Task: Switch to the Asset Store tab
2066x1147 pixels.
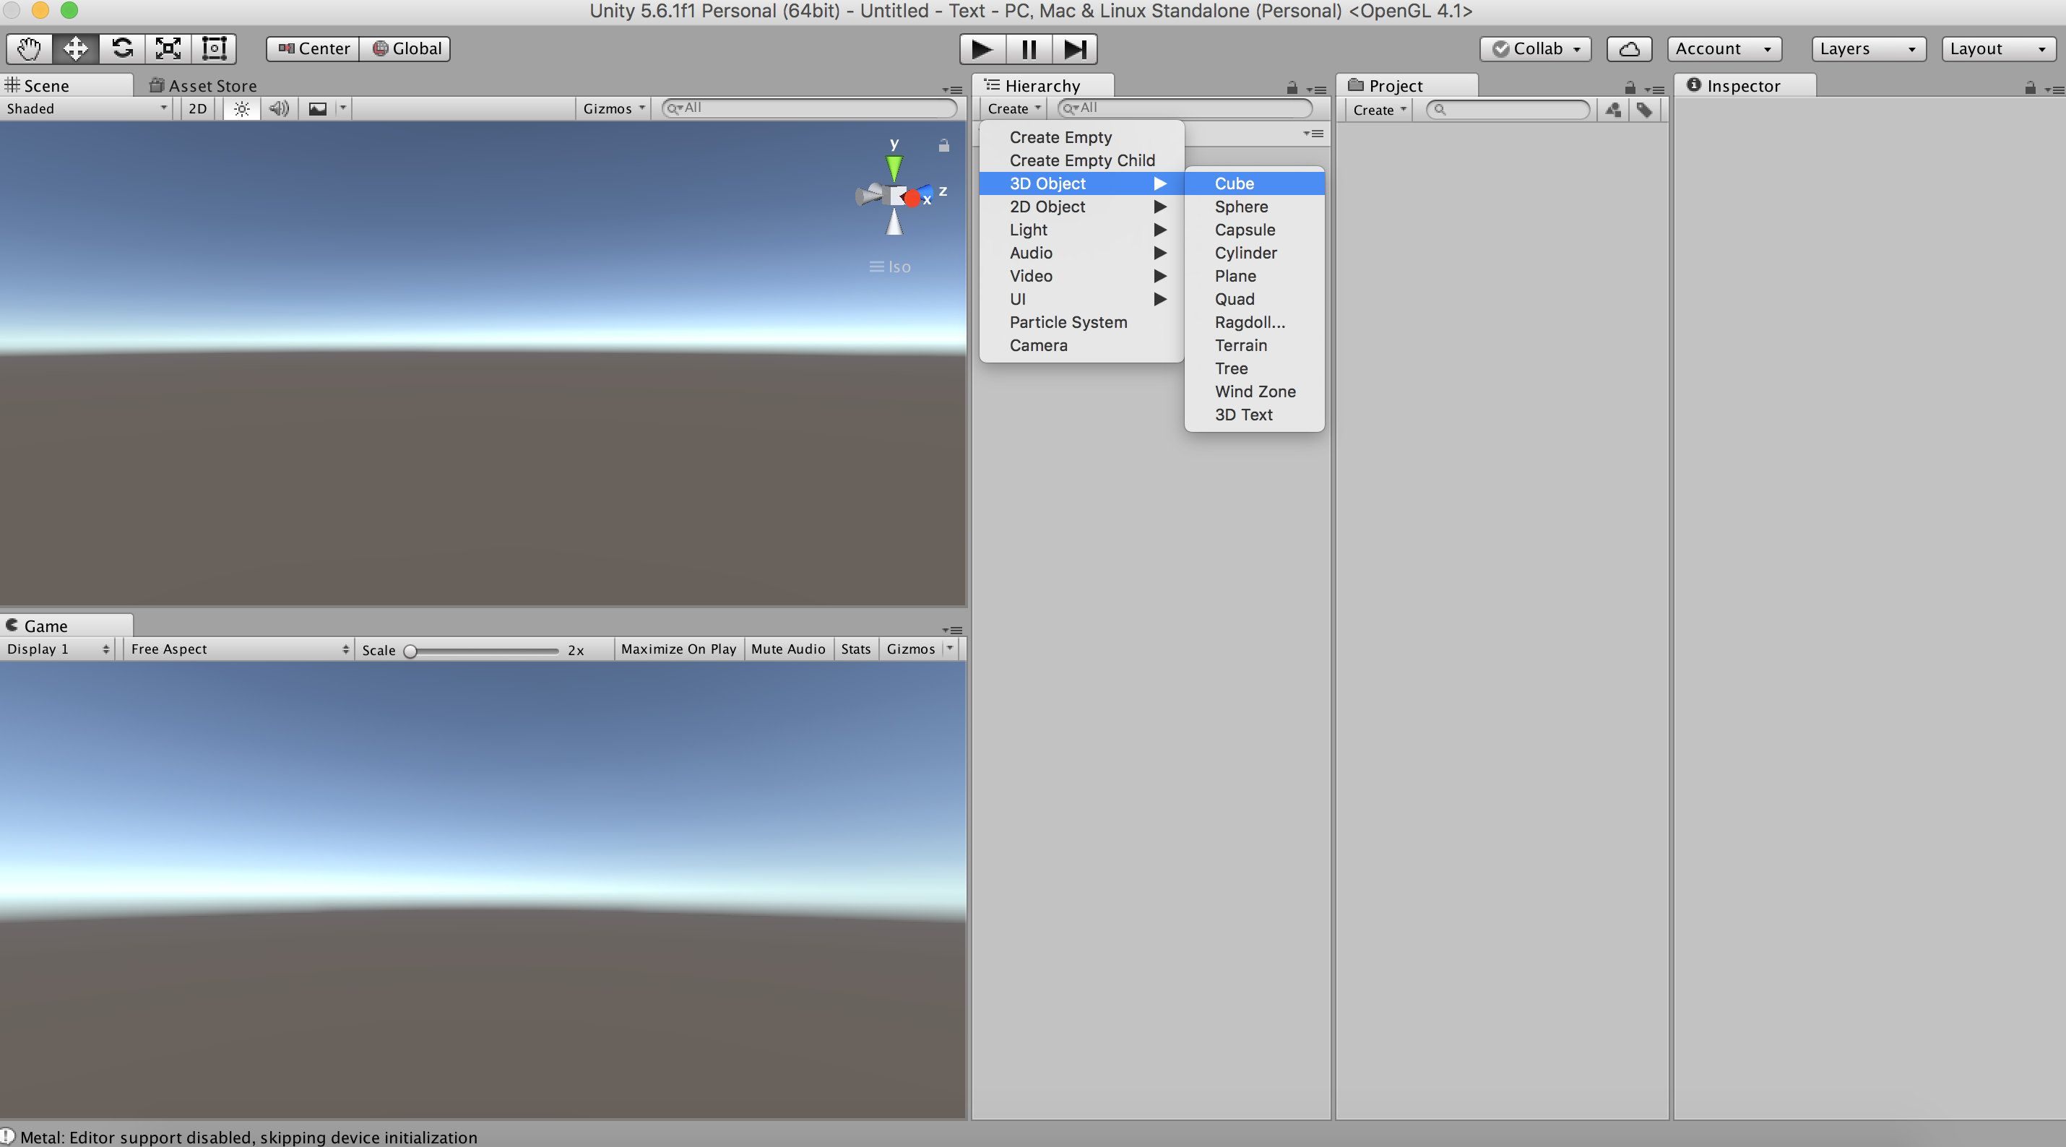Action: 211,85
